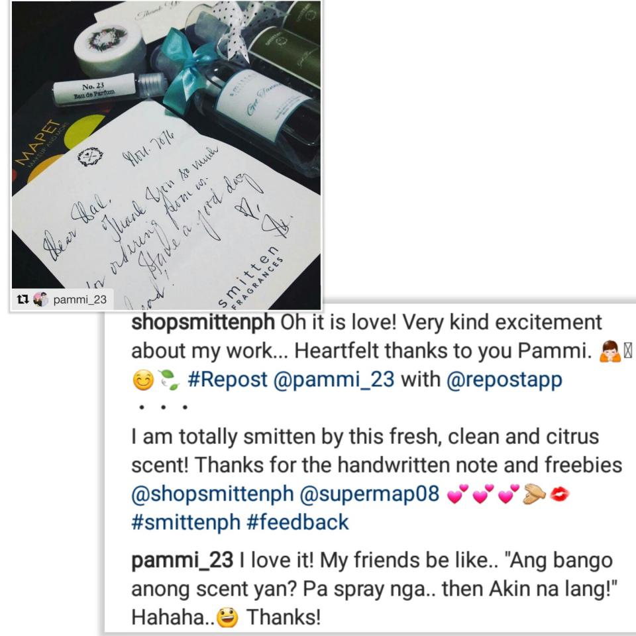
Task: Tap the #smittenph hashtag
Action: click(x=185, y=523)
